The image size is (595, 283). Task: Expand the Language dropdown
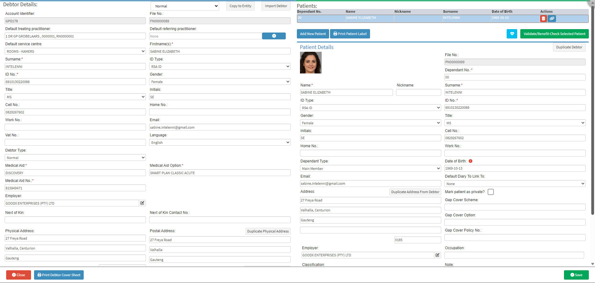point(220,143)
